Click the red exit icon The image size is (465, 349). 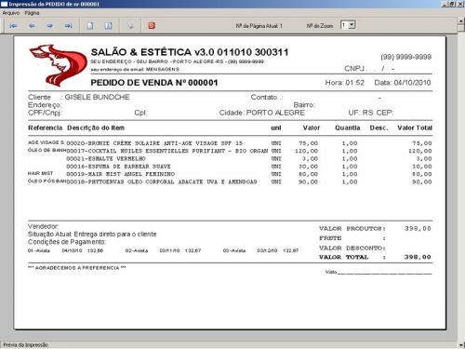click(152, 26)
